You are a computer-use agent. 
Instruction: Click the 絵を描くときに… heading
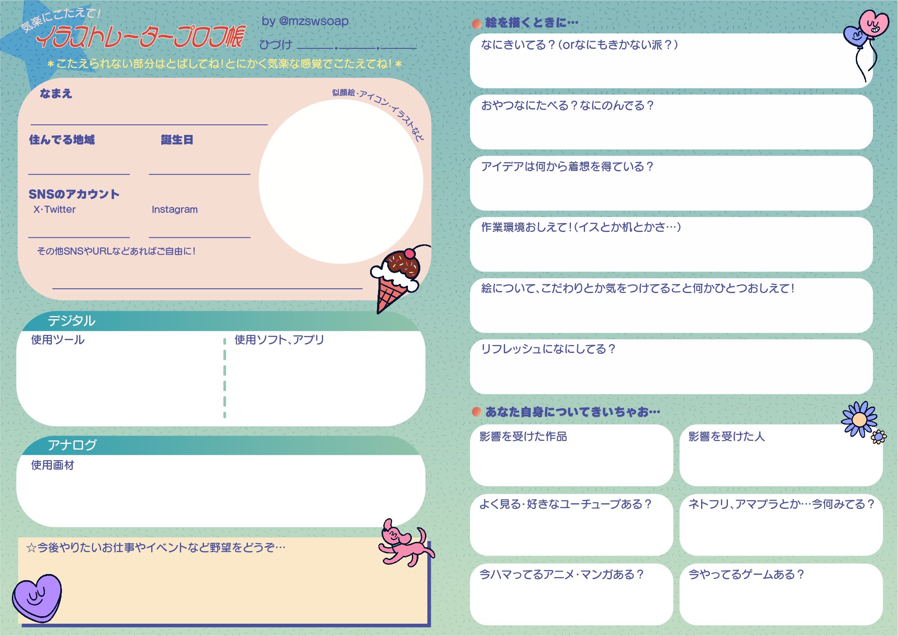coord(532,22)
